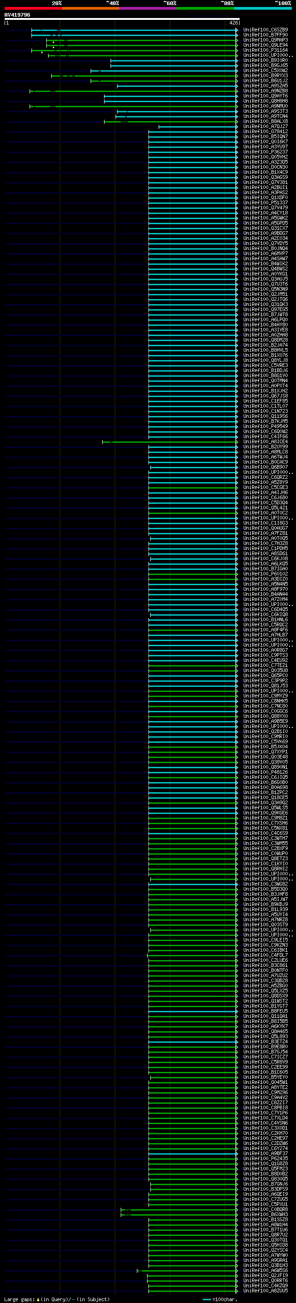Image resolution: width=296 pixels, height=1303 pixels.
Task: Open hit UniRef100_C6SZB9
Action: [265, 30]
